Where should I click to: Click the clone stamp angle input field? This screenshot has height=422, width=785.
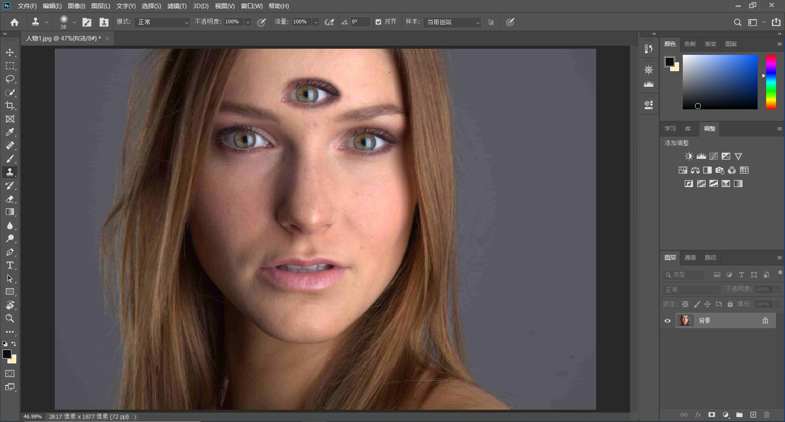pos(360,22)
